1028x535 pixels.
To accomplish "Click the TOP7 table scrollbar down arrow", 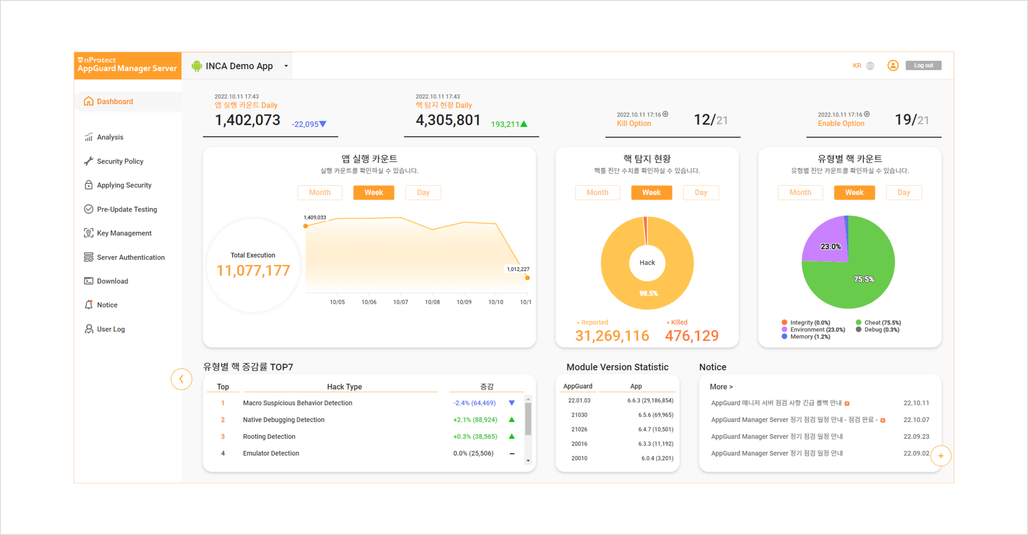I will click(528, 461).
